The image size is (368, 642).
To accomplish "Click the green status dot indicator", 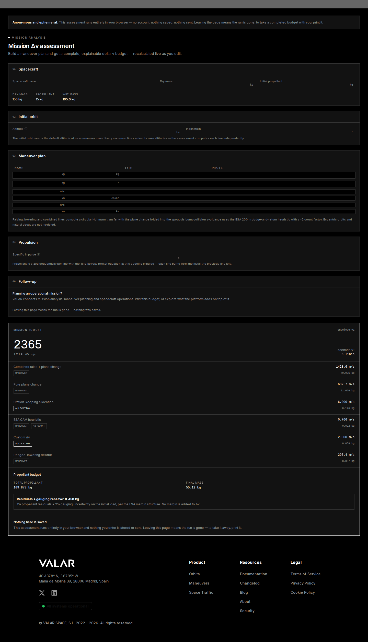I will click(43, 606).
